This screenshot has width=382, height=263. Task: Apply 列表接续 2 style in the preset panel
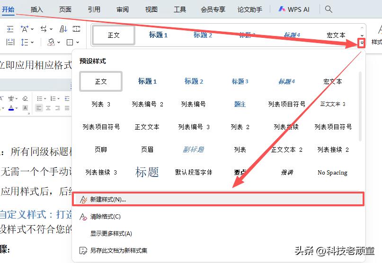click(x=333, y=149)
